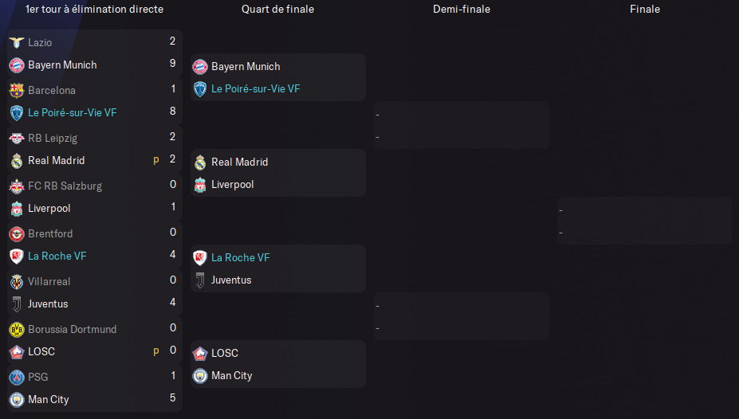Open Le Poiré-sur-Vie VF in quarter-final

pyautogui.click(x=255, y=89)
